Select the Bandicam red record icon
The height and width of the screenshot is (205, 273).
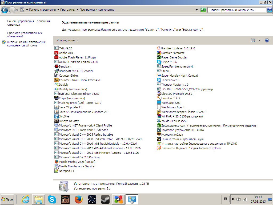click(x=56, y=66)
